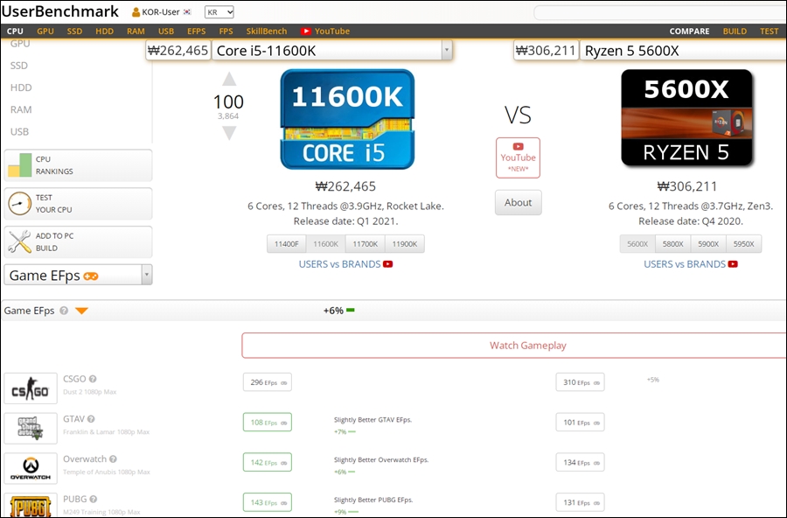Open help icon next to CSGO
Screen dimensions: 787x518
click(x=93, y=379)
